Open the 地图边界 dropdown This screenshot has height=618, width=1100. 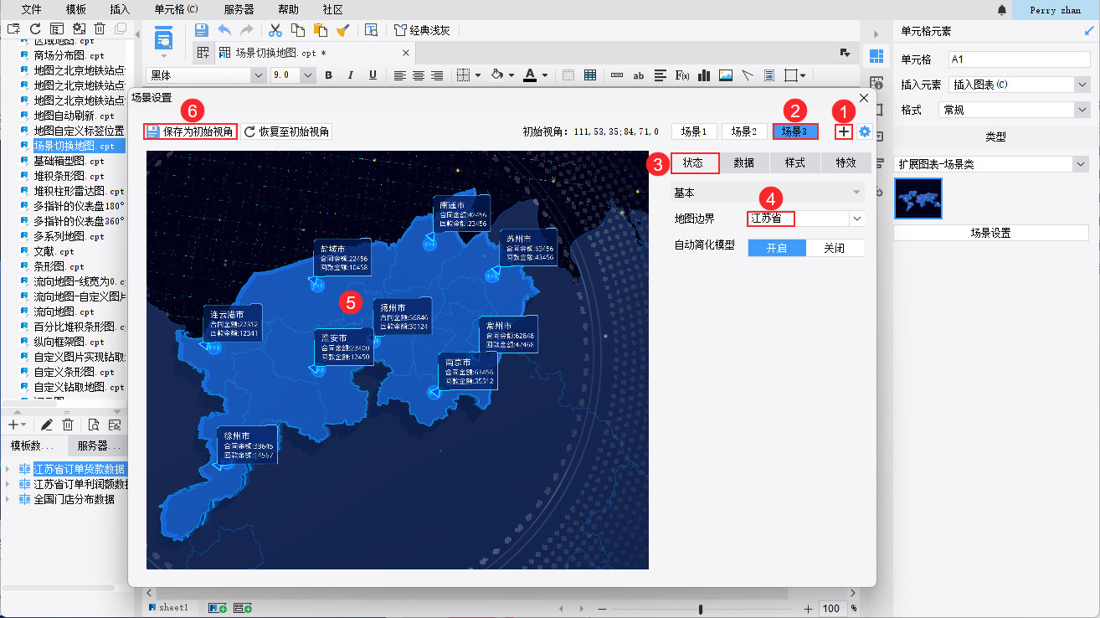856,219
